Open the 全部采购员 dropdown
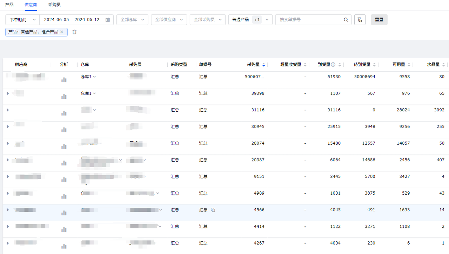This screenshot has height=254, width=449. (208, 20)
